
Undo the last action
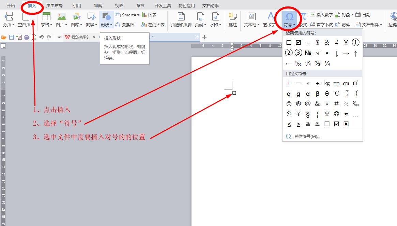click(42, 37)
